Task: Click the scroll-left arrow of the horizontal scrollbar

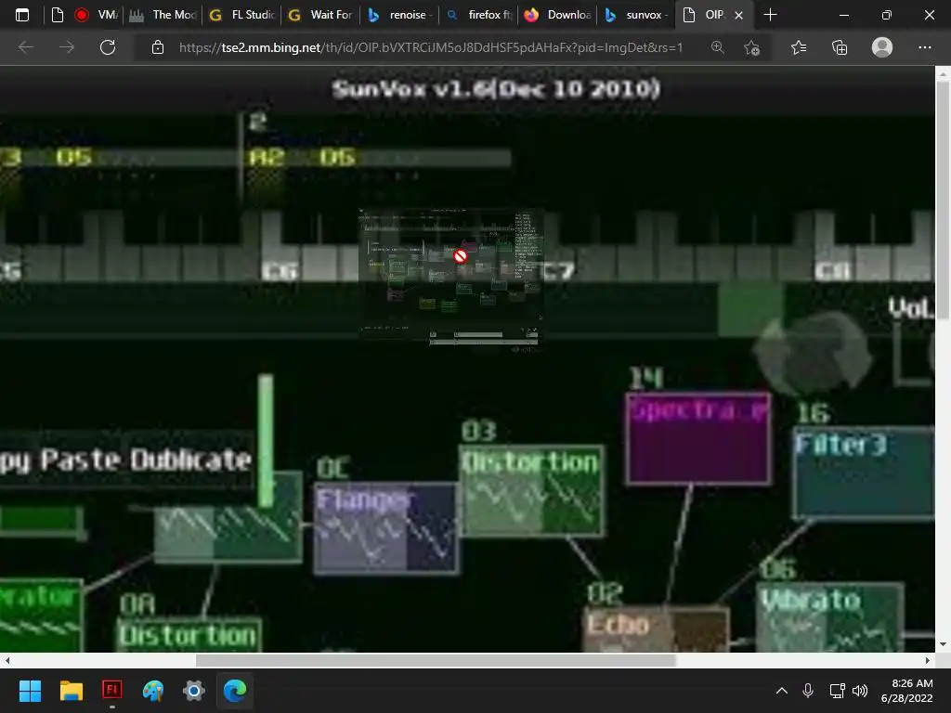Action: pos(7,660)
